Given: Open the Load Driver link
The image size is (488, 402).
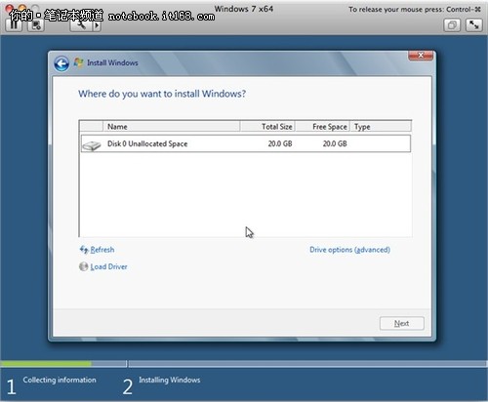Looking at the screenshot, I should click(x=108, y=266).
